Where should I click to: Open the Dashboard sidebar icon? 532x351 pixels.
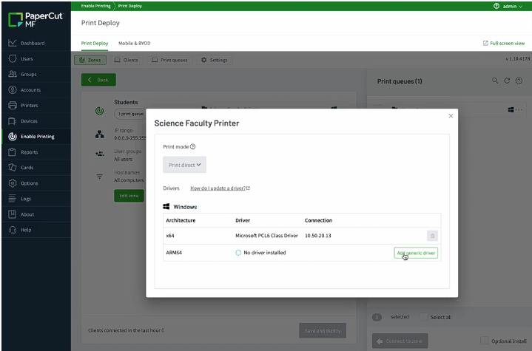13,43
